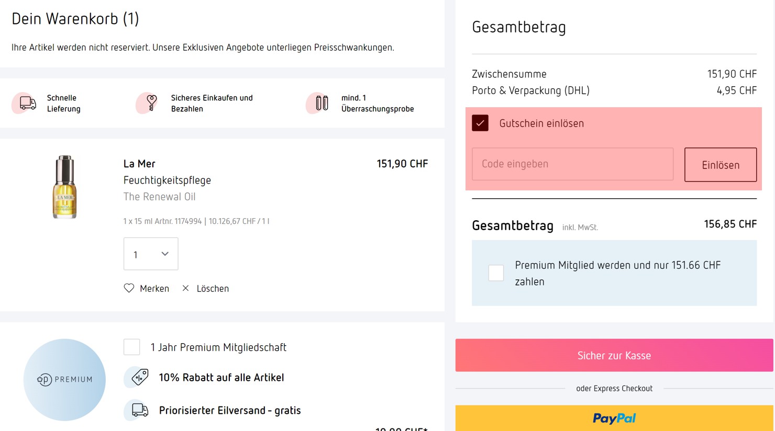
Task: Open the quantity dropdown
Action: pos(151,254)
